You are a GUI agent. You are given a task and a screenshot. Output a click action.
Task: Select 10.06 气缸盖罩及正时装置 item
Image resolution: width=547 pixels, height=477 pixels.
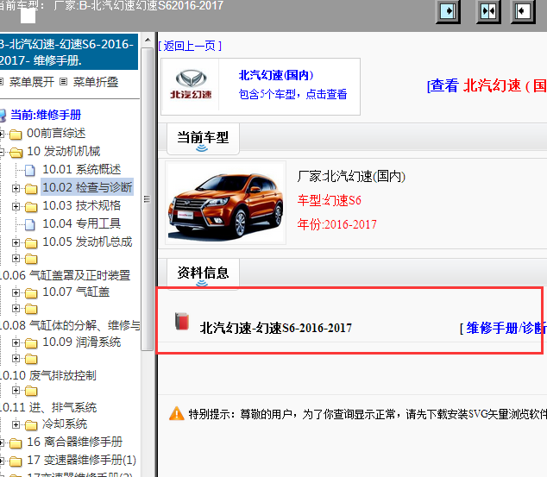(x=65, y=275)
